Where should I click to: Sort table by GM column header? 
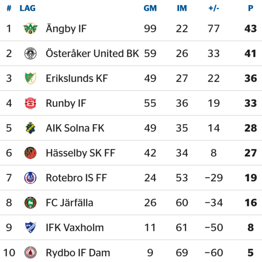click(x=150, y=8)
